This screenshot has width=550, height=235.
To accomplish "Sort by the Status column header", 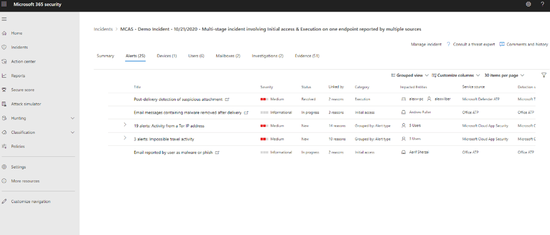I will pos(306,87).
